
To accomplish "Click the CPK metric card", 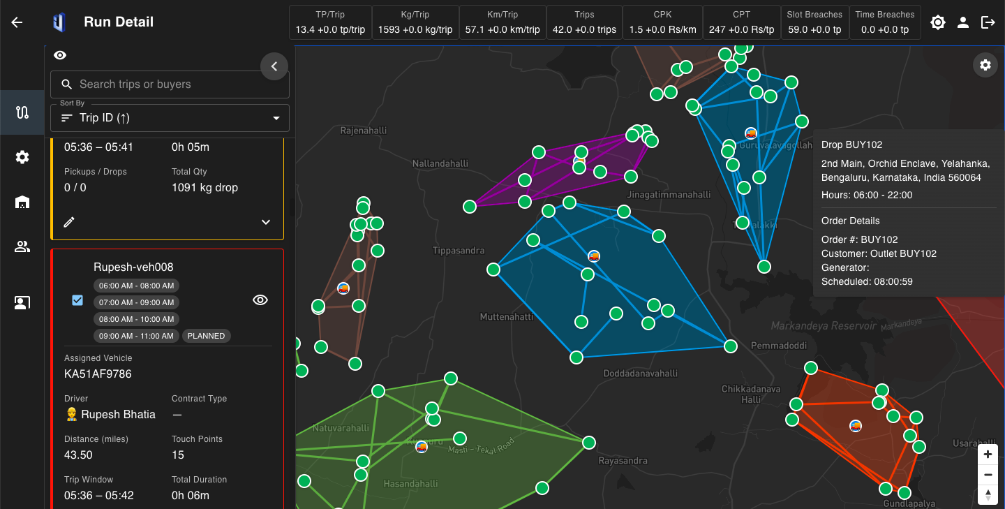I will point(662,22).
